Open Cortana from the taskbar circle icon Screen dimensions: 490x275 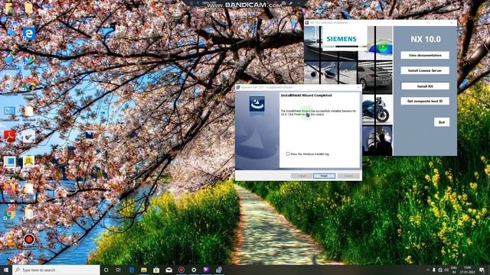point(106,270)
